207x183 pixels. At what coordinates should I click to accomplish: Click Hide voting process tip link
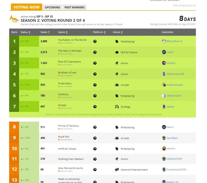click(184, 5)
